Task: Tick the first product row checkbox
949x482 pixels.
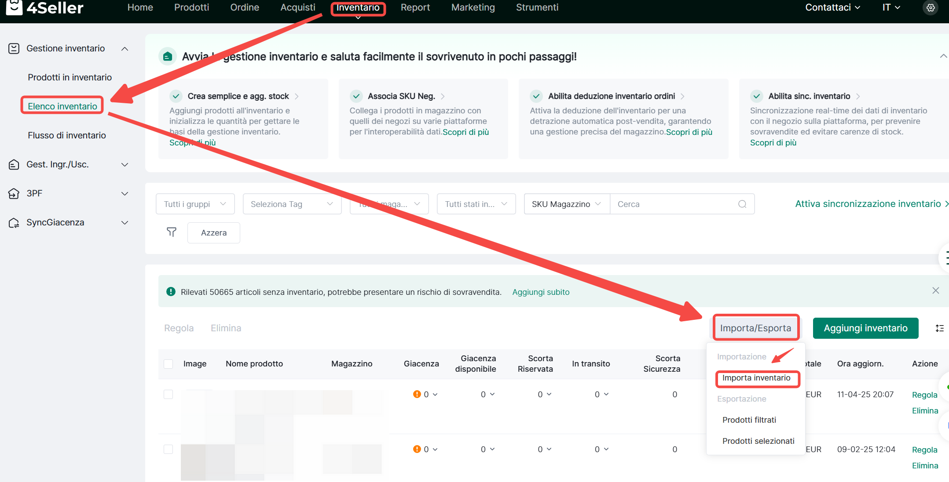Action: (x=168, y=394)
